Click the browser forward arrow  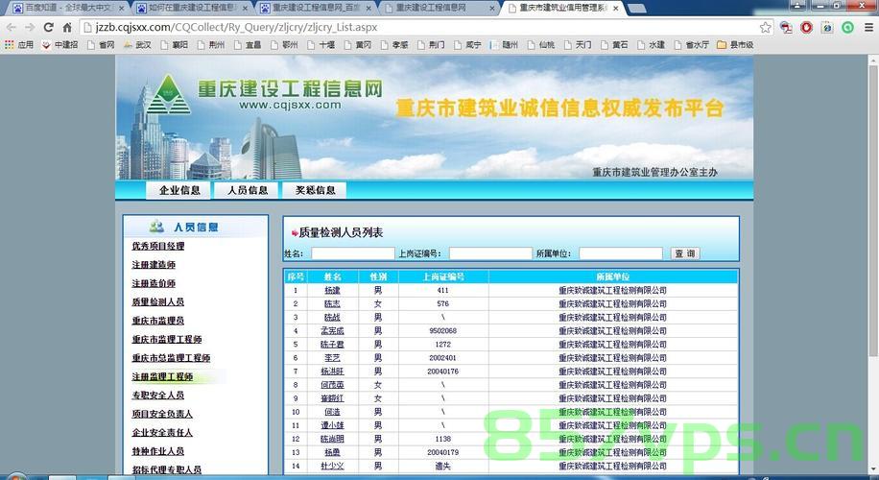coord(30,27)
